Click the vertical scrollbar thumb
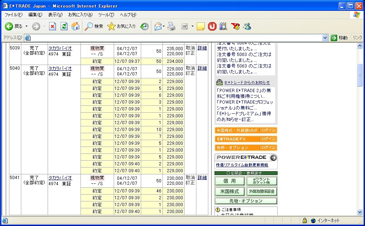Image resolution: width=365 pixels, height=226 pixels. point(360,75)
